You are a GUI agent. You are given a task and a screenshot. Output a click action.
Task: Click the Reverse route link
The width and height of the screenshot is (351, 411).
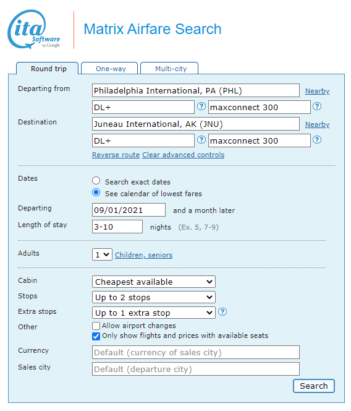coord(116,155)
